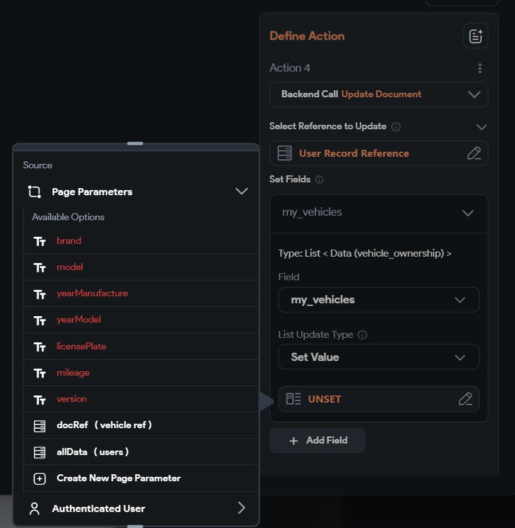The image size is (515, 528).
Task: Click the Add Field button
Action: click(x=317, y=441)
